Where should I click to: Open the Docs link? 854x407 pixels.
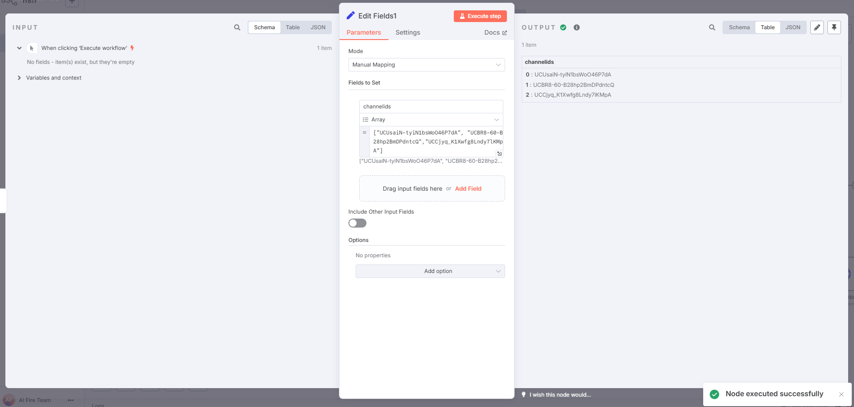[495, 32]
